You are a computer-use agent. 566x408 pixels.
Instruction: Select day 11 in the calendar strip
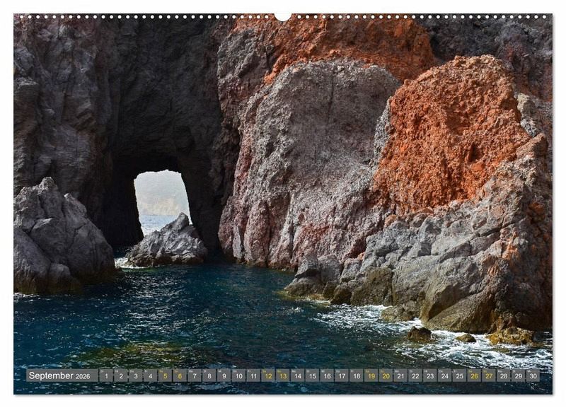click(x=253, y=375)
